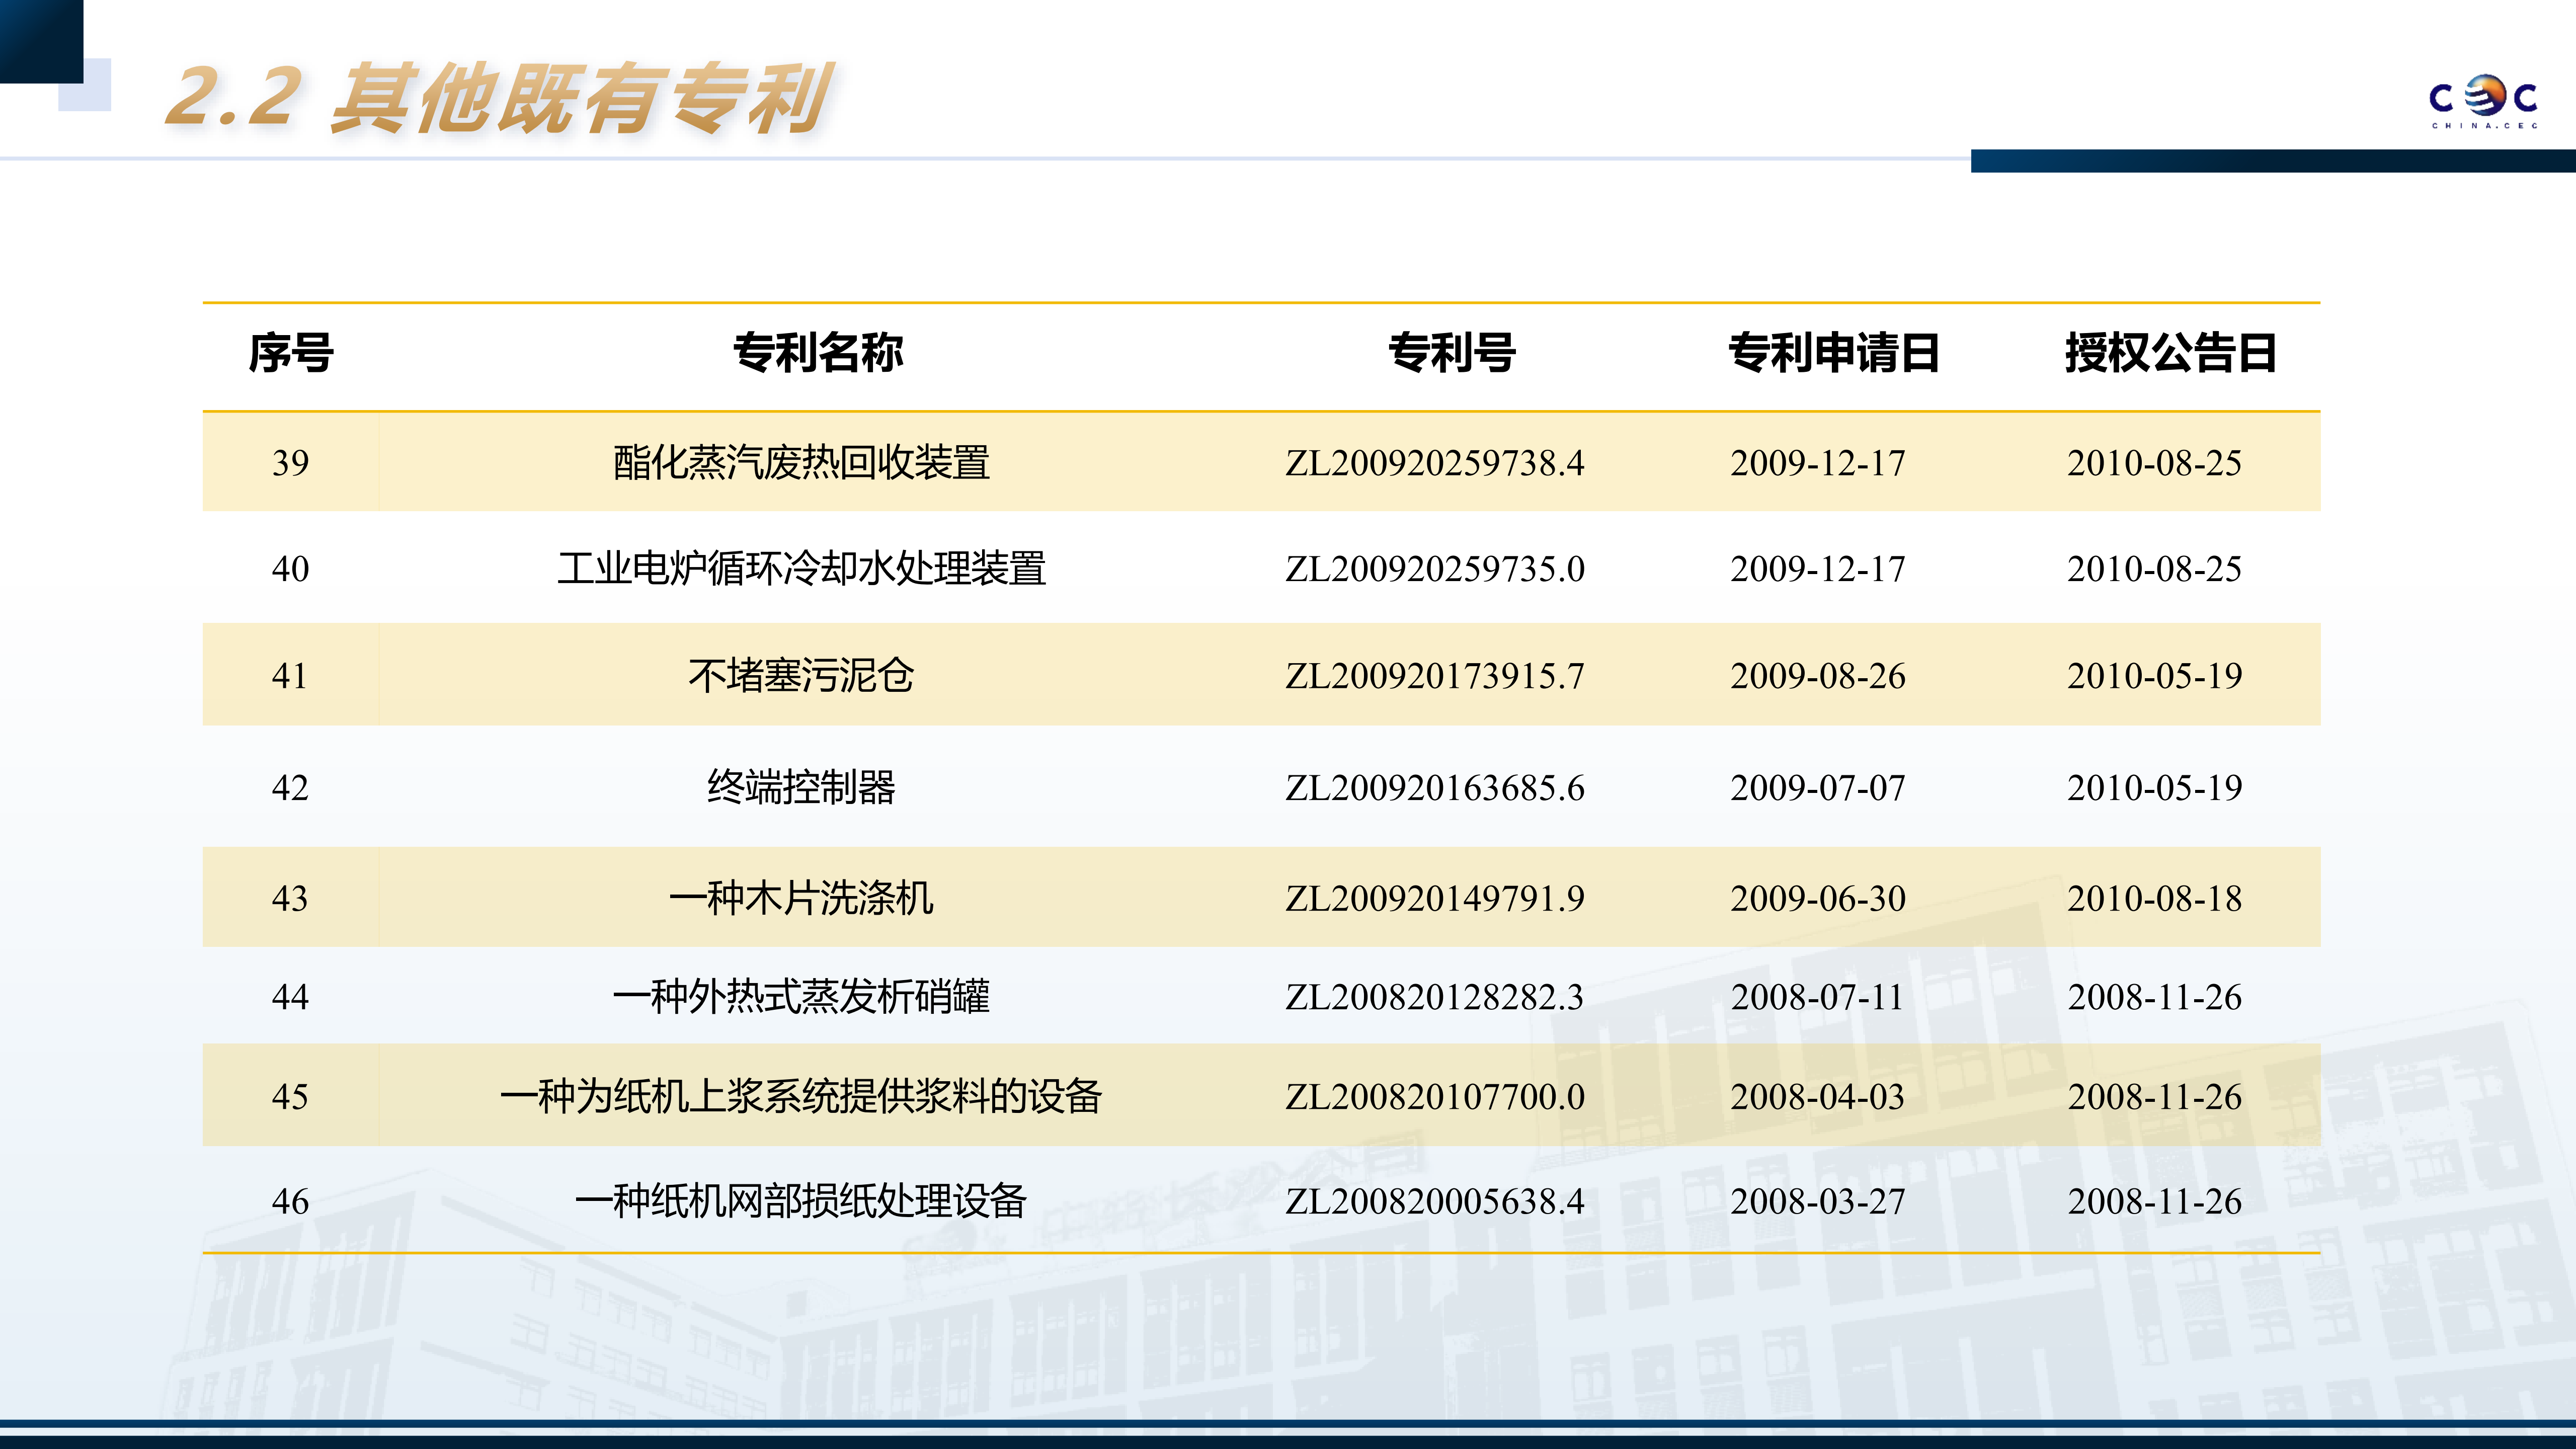Select patent name 酯化蒸汽废热回收装置
Viewport: 2576px width, 1449px height.
801,463
